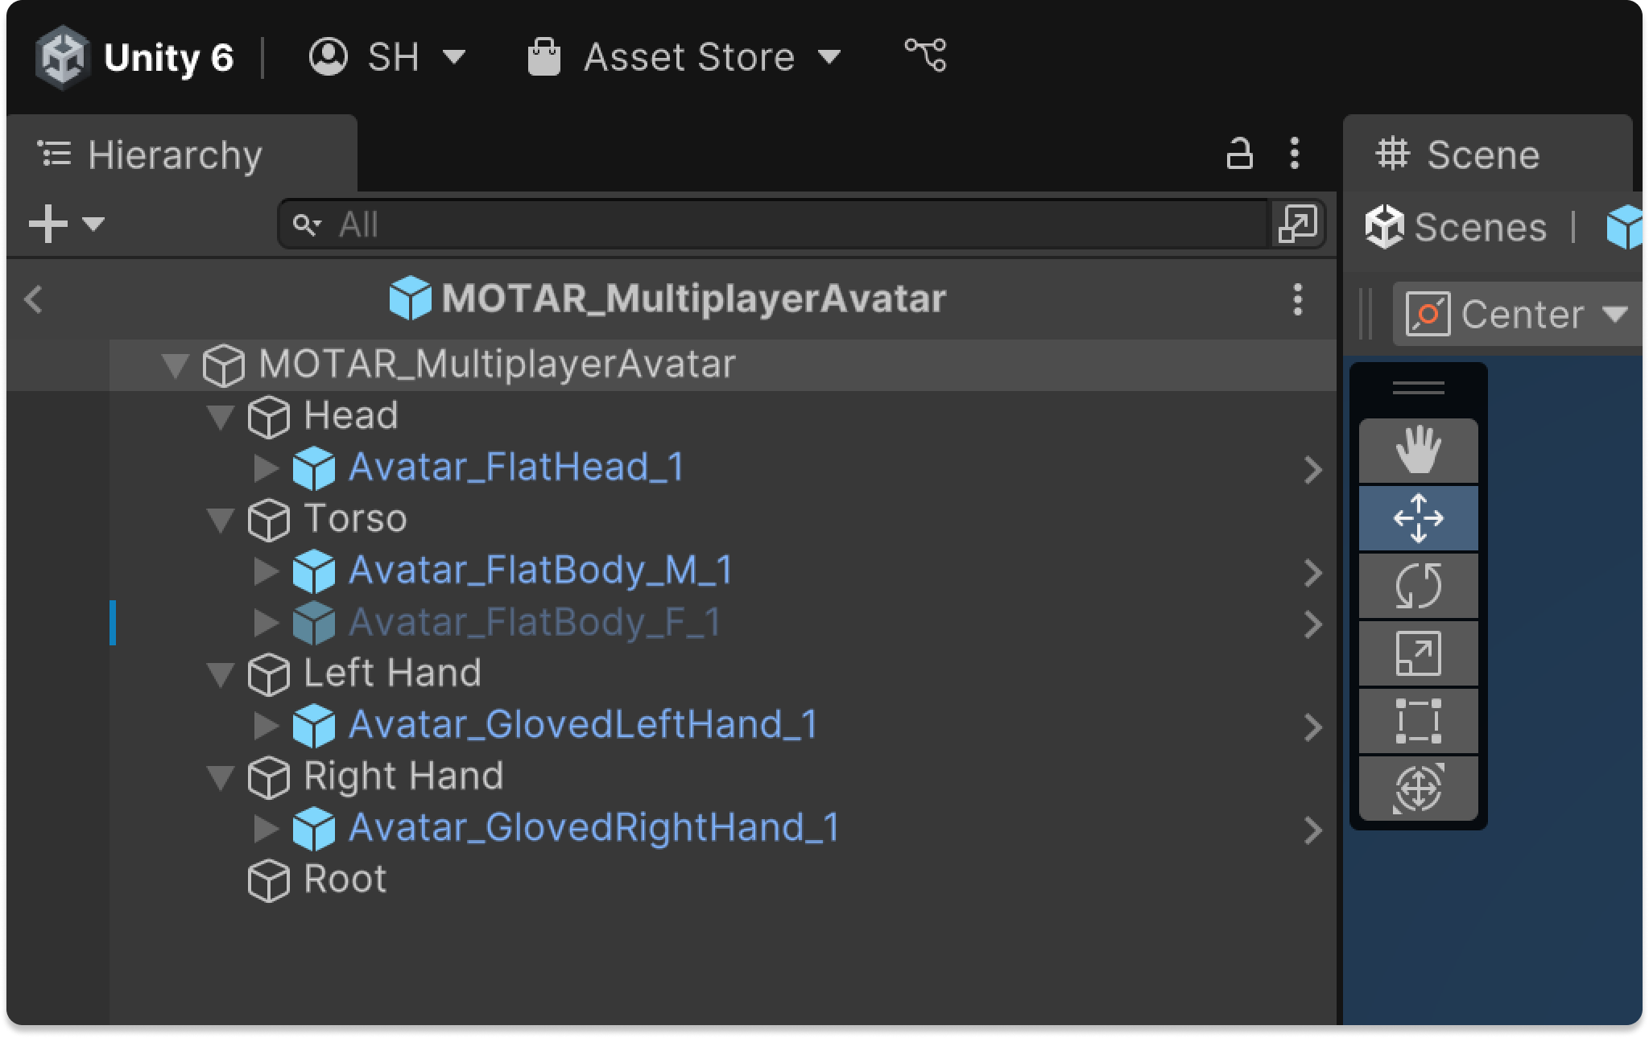Collapse the Left Hand tree node

[220, 674]
